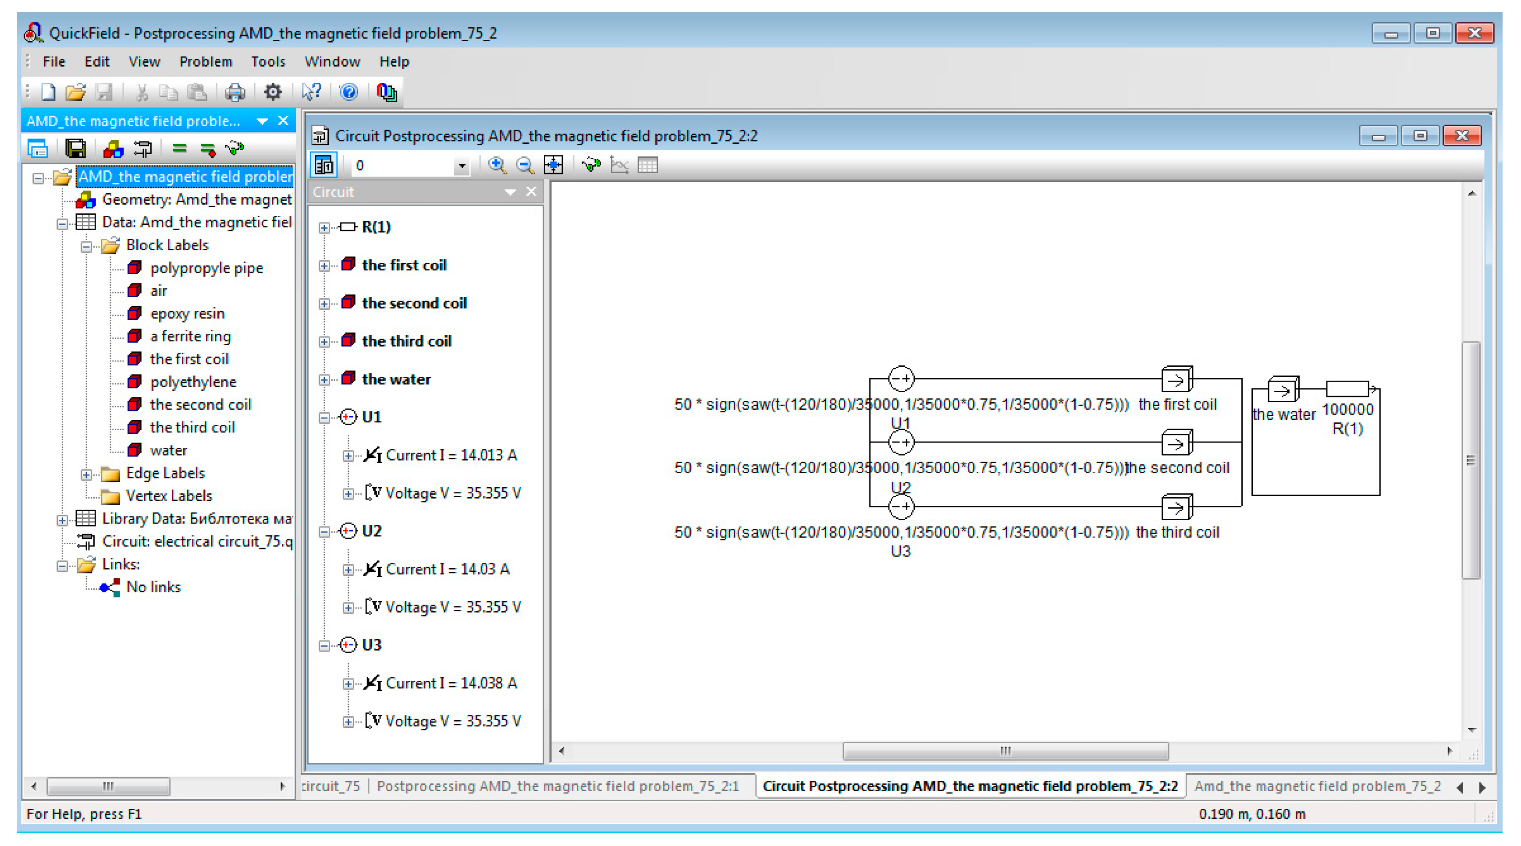Image resolution: width=1521 pixels, height=846 pixels.
Task: Open the table view icon
Action: click(647, 165)
